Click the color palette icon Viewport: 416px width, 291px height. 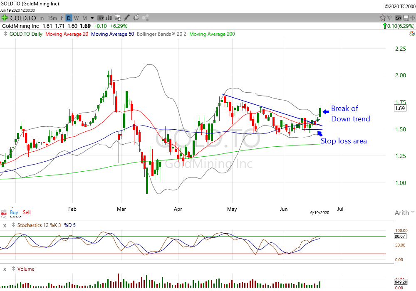tap(412, 34)
